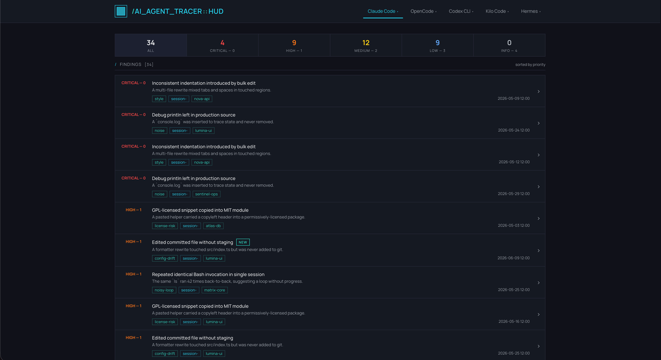Viewport: 661px width, 360px height.
Task: Click the license-risk tag on the 2026-05-16 finding
Action: pyautogui.click(x=165, y=322)
